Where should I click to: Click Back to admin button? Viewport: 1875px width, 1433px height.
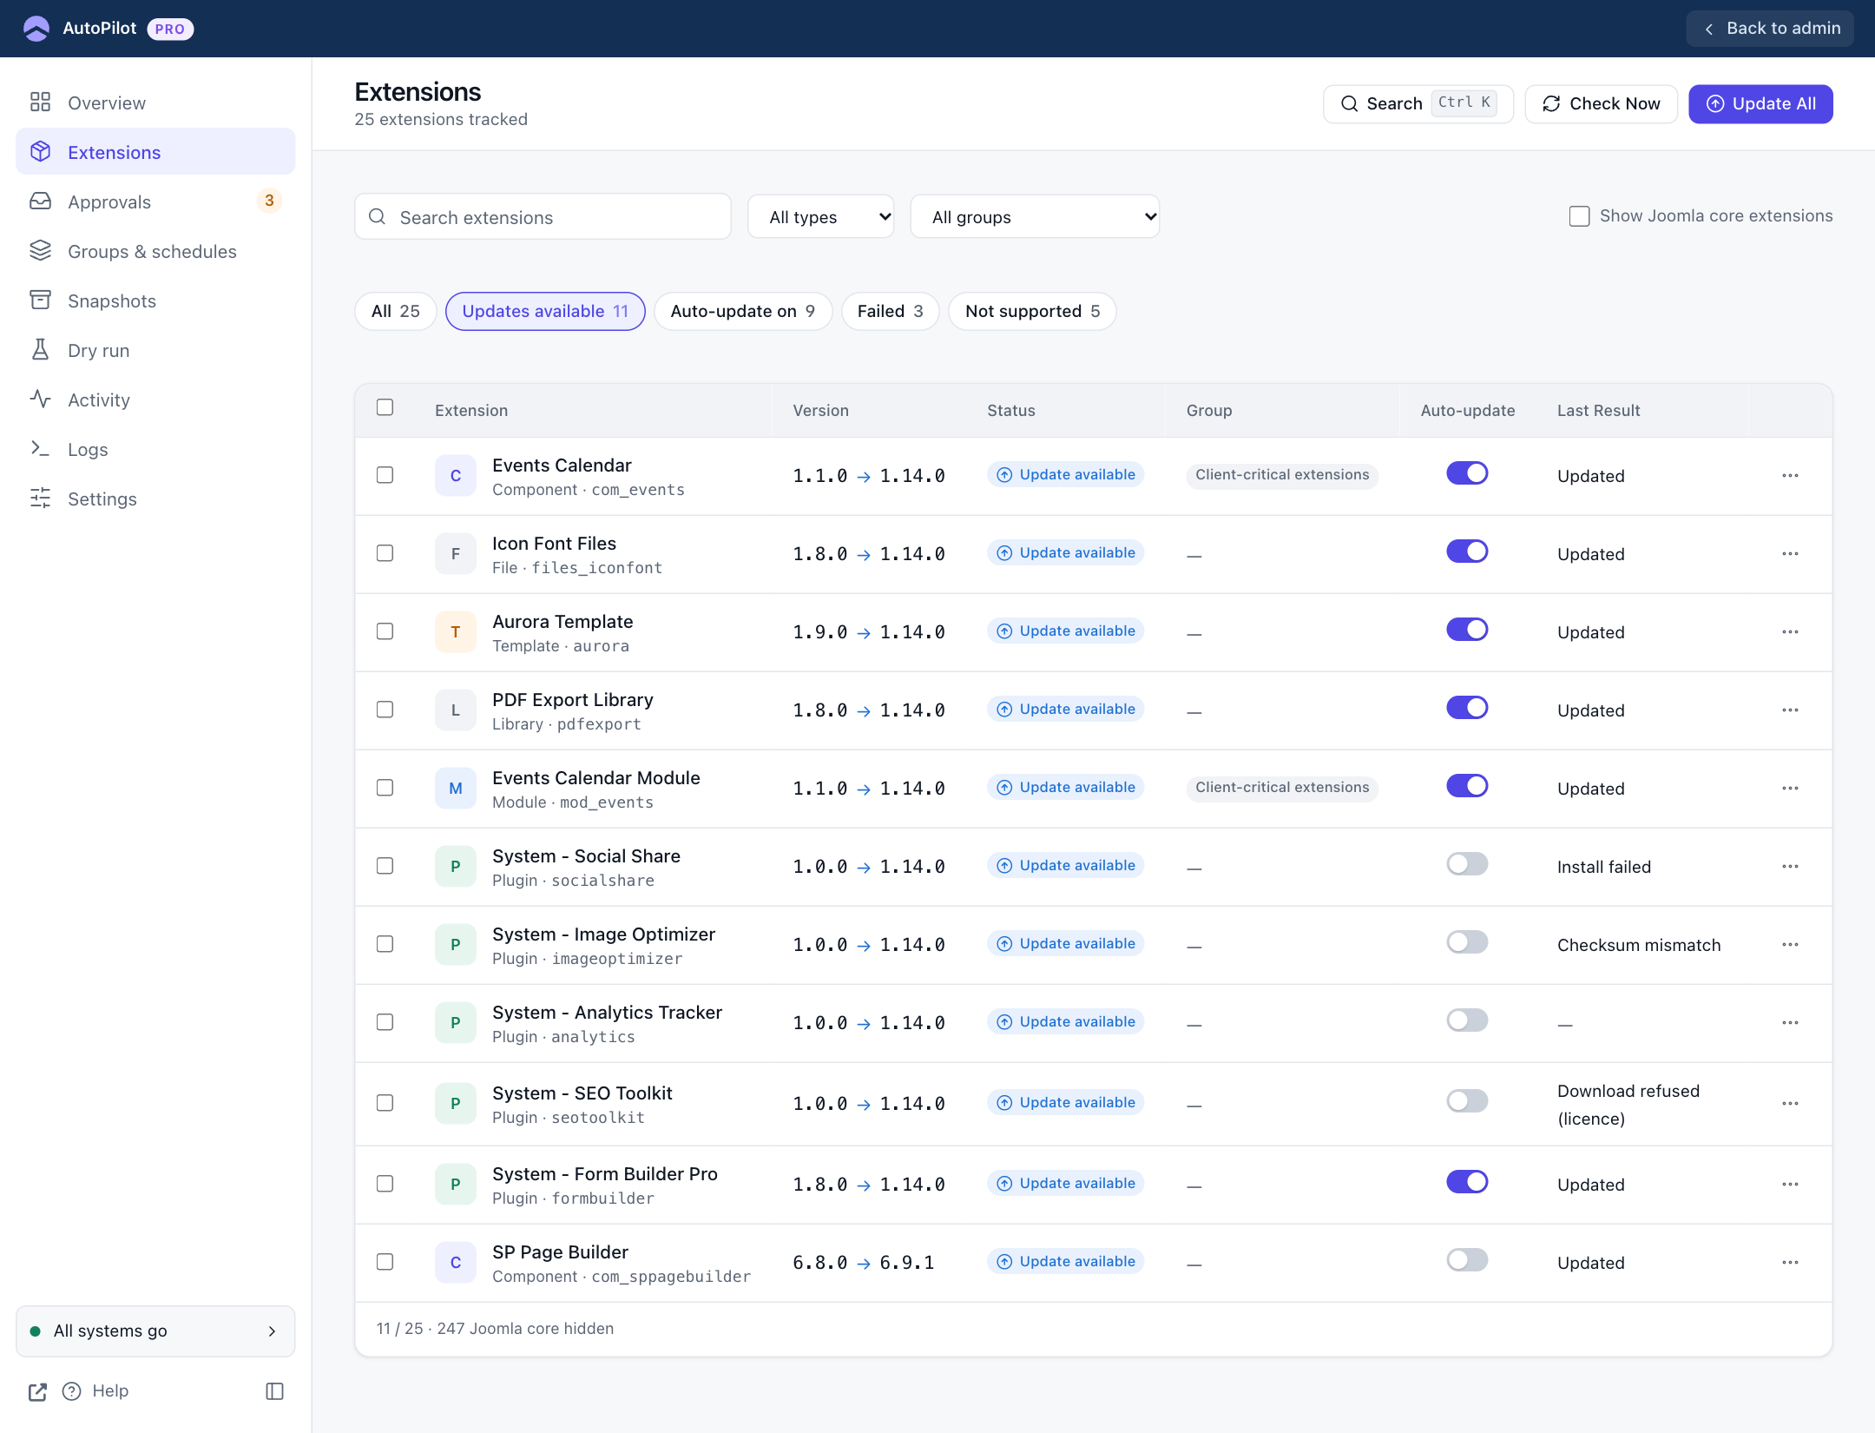[1770, 29]
